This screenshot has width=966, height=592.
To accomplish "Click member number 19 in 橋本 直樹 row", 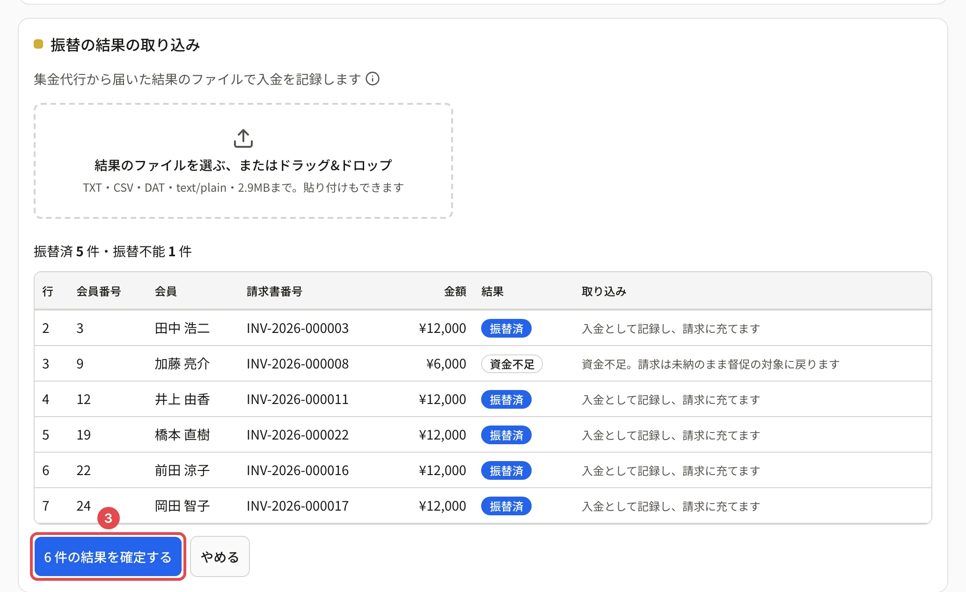I will coord(84,435).
